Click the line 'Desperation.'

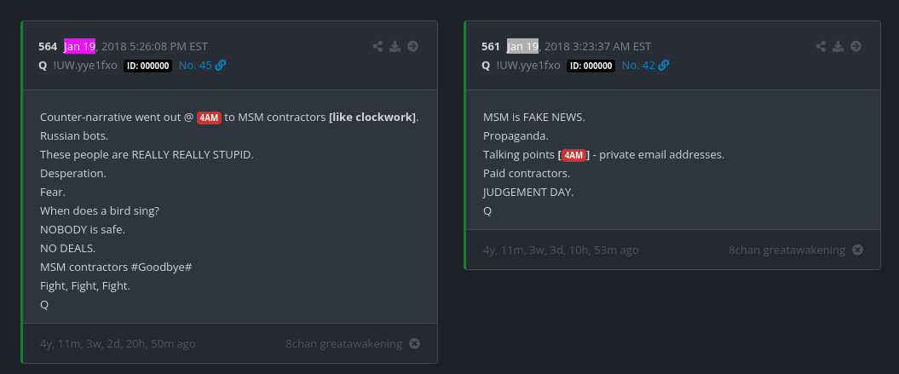pyautogui.click(x=73, y=173)
